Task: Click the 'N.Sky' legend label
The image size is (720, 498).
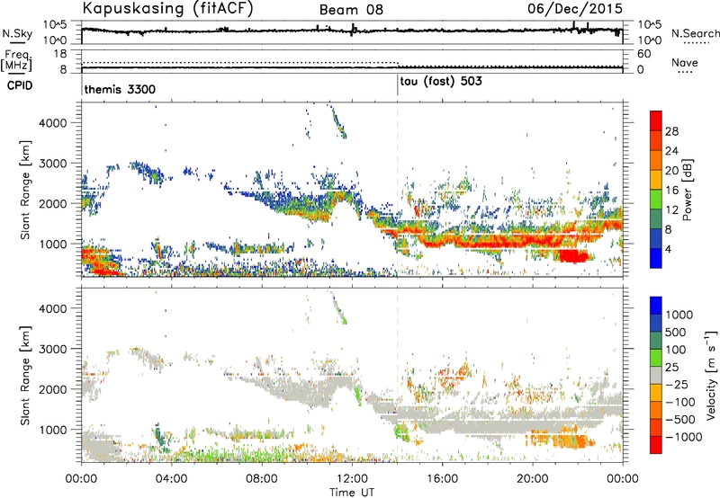Action: [x=17, y=33]
